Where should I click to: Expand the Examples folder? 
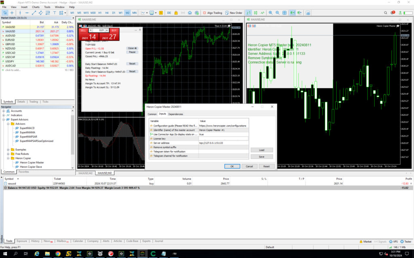point(8,150)
